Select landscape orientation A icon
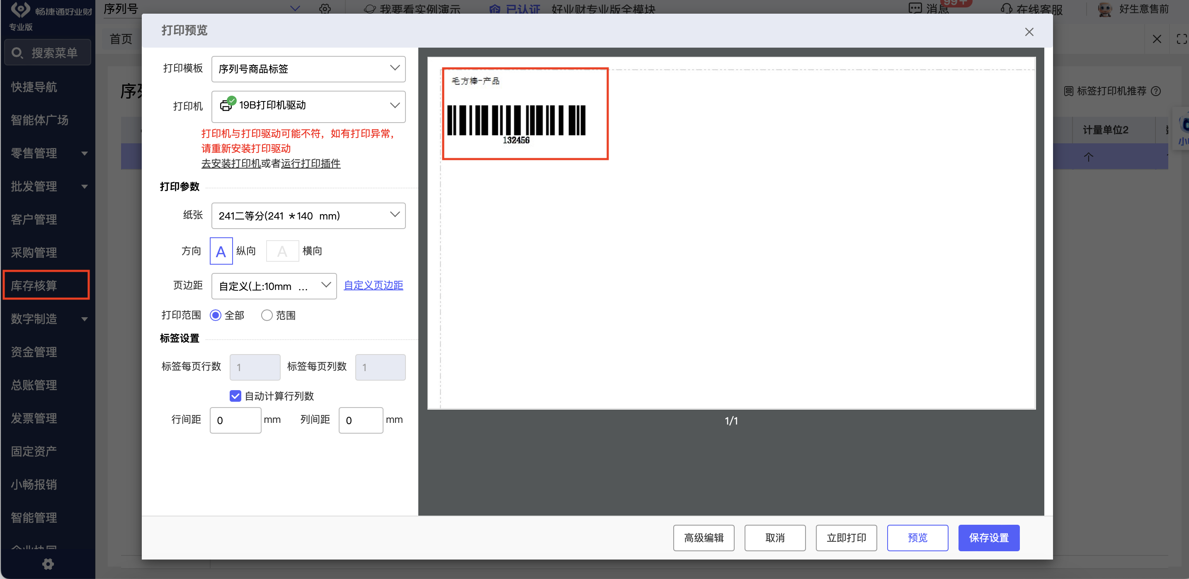This screenshot has height=579, width=1189. click(x=282, y=251)
